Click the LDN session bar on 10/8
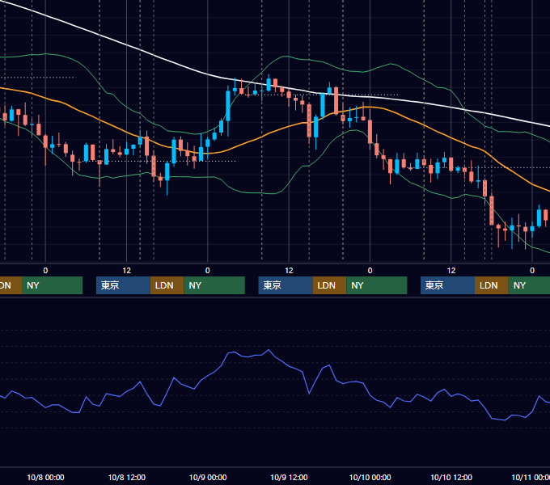This screenshot has width=550, height=485. coord(167,285)
